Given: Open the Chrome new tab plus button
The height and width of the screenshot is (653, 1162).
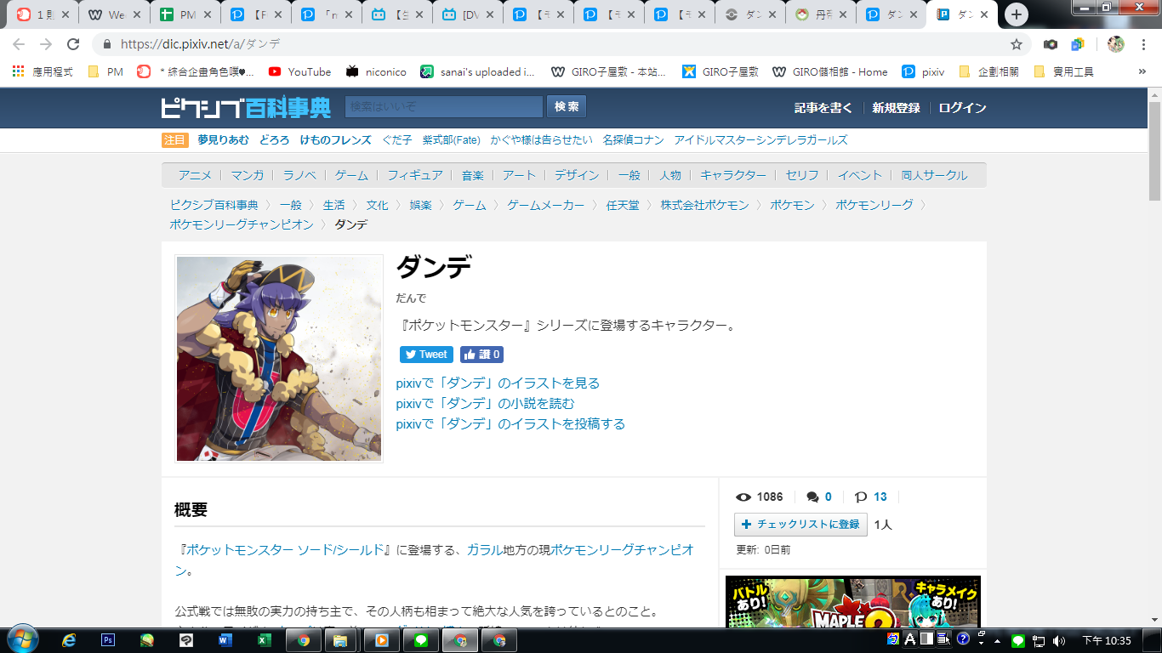Looking at the screenshot, I should coord(1016,14).
